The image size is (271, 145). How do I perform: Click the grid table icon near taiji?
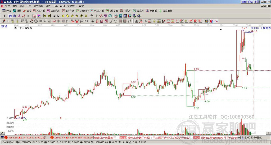(207, 21)
